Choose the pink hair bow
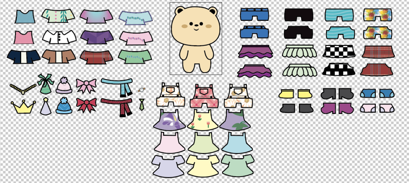The image size is (409, 183). pos(86,85)
